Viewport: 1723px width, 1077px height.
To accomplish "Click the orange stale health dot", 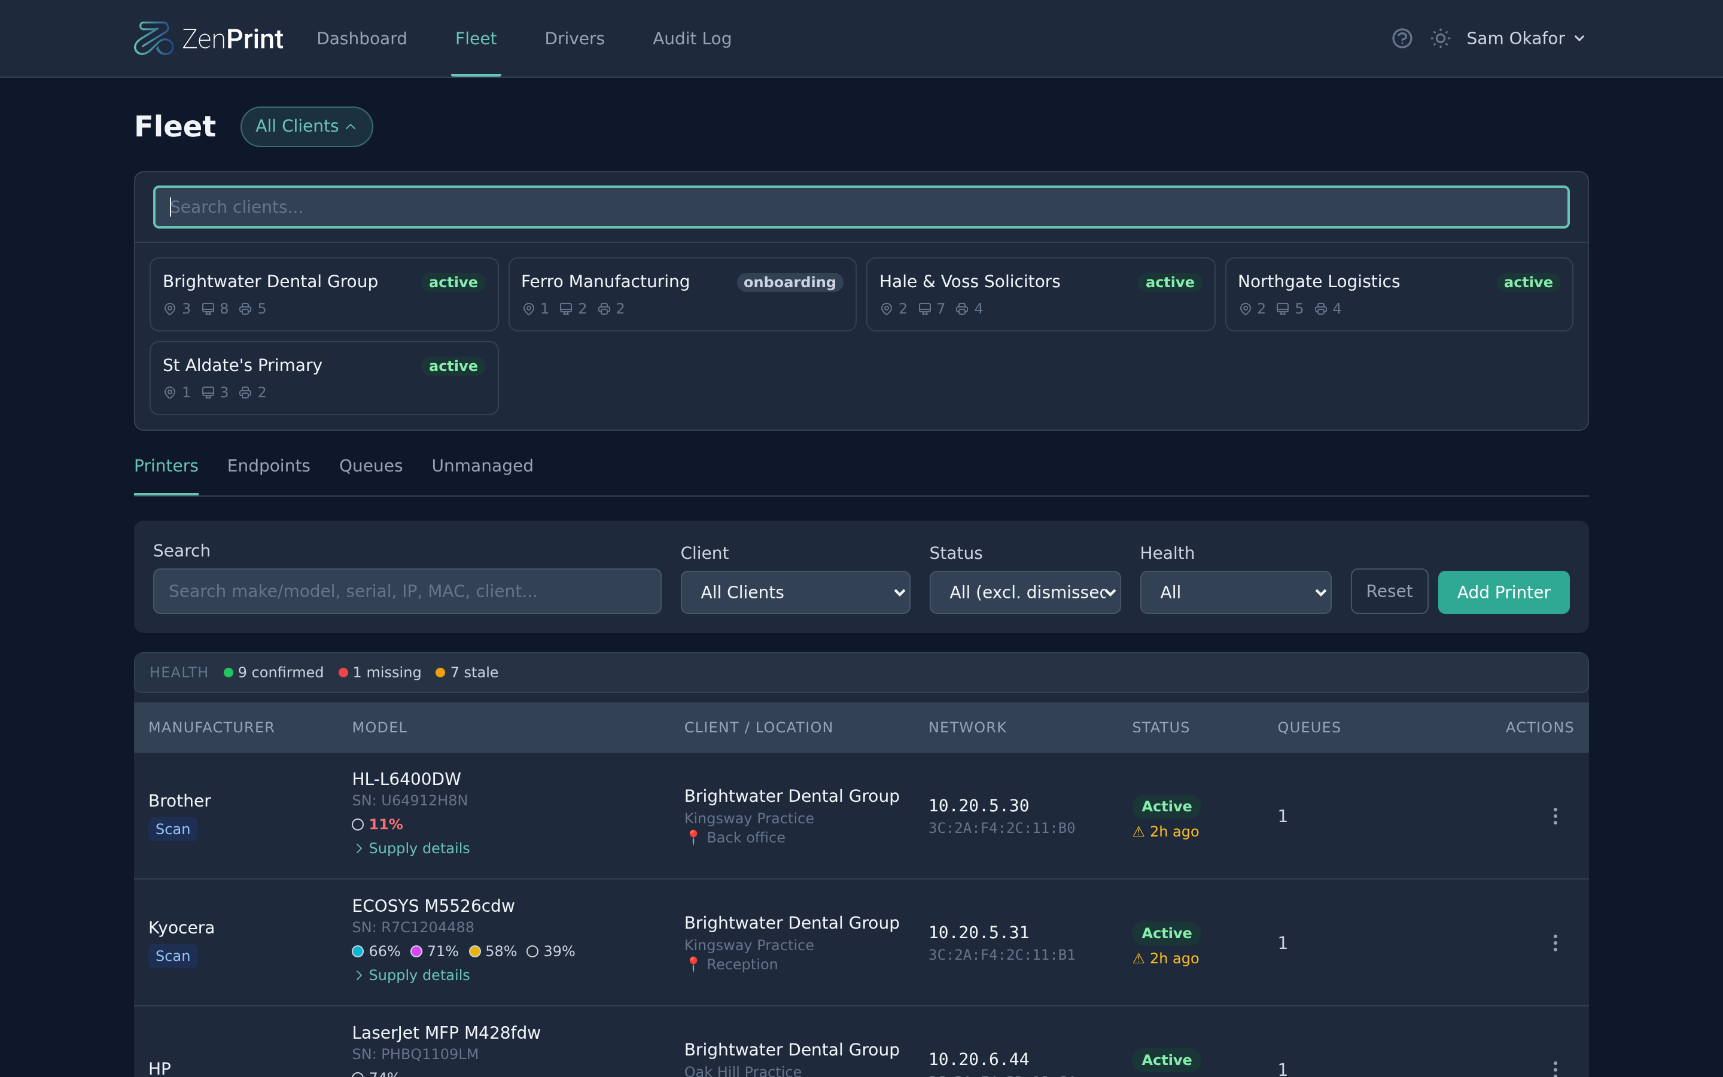I will coord(440,673).
